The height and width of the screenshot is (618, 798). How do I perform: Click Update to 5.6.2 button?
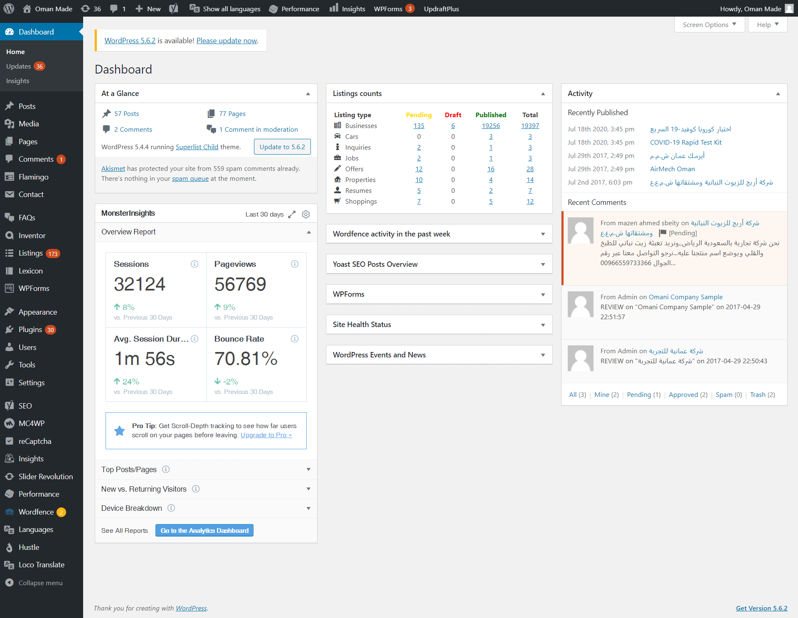pyautogui.click(x=282, y=147)
